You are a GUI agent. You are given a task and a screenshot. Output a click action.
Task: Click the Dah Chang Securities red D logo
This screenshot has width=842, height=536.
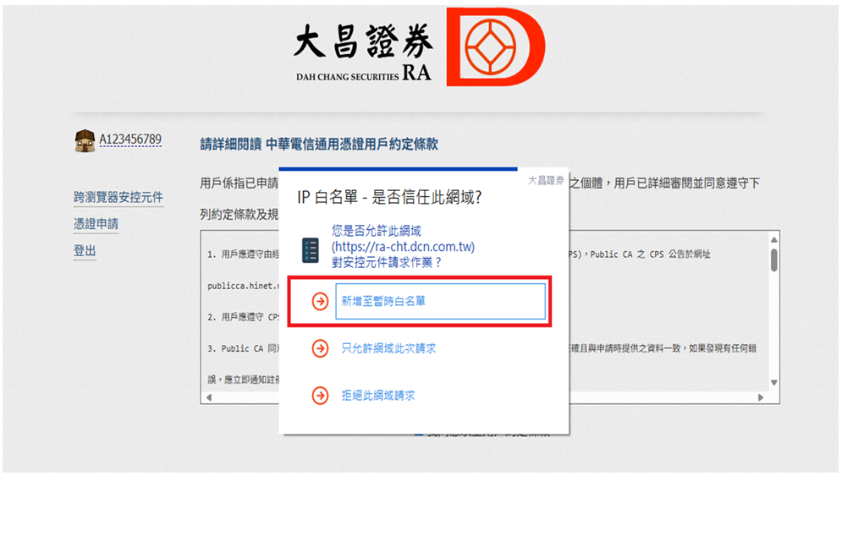(495, 46)
